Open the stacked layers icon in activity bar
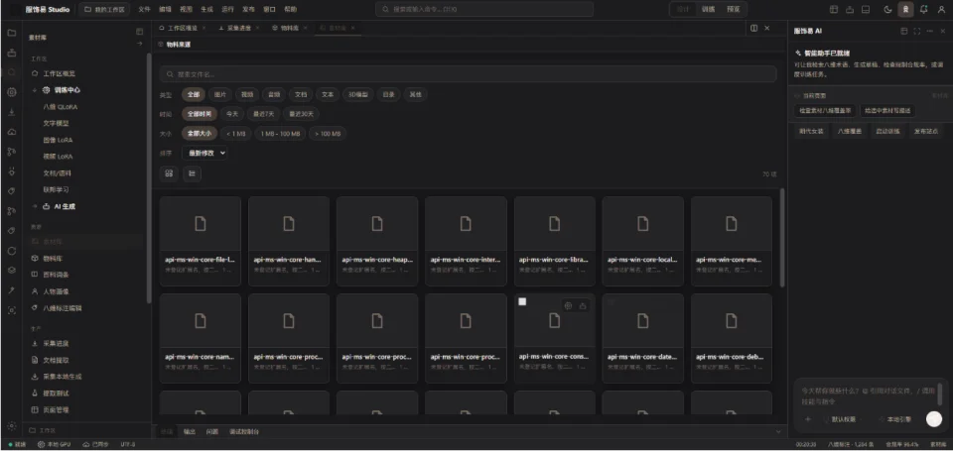This screenshot has width=953, height=451. tap(12, 271)
